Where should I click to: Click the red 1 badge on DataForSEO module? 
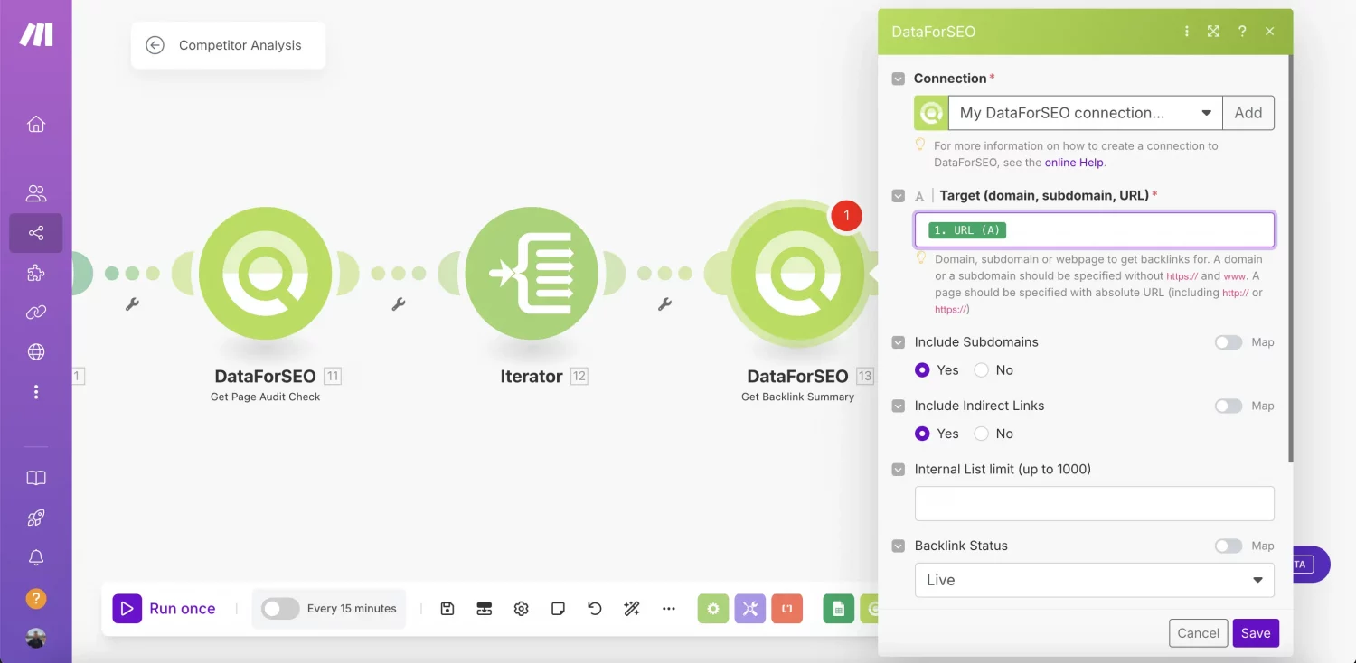coord(846,216)
